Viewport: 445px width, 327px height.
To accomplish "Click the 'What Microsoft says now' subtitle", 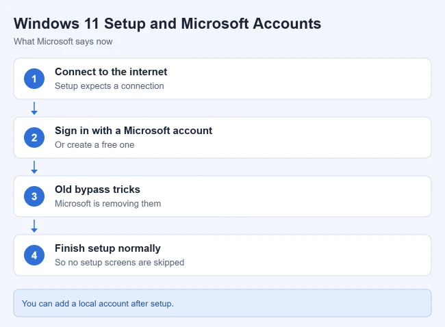I will point(63,42).
